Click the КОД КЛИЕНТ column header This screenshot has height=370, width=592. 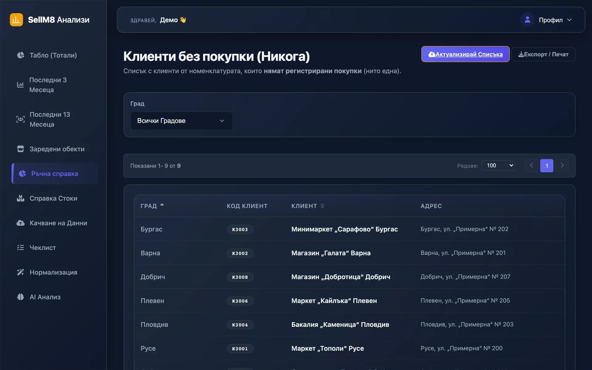tap(247, 206)
